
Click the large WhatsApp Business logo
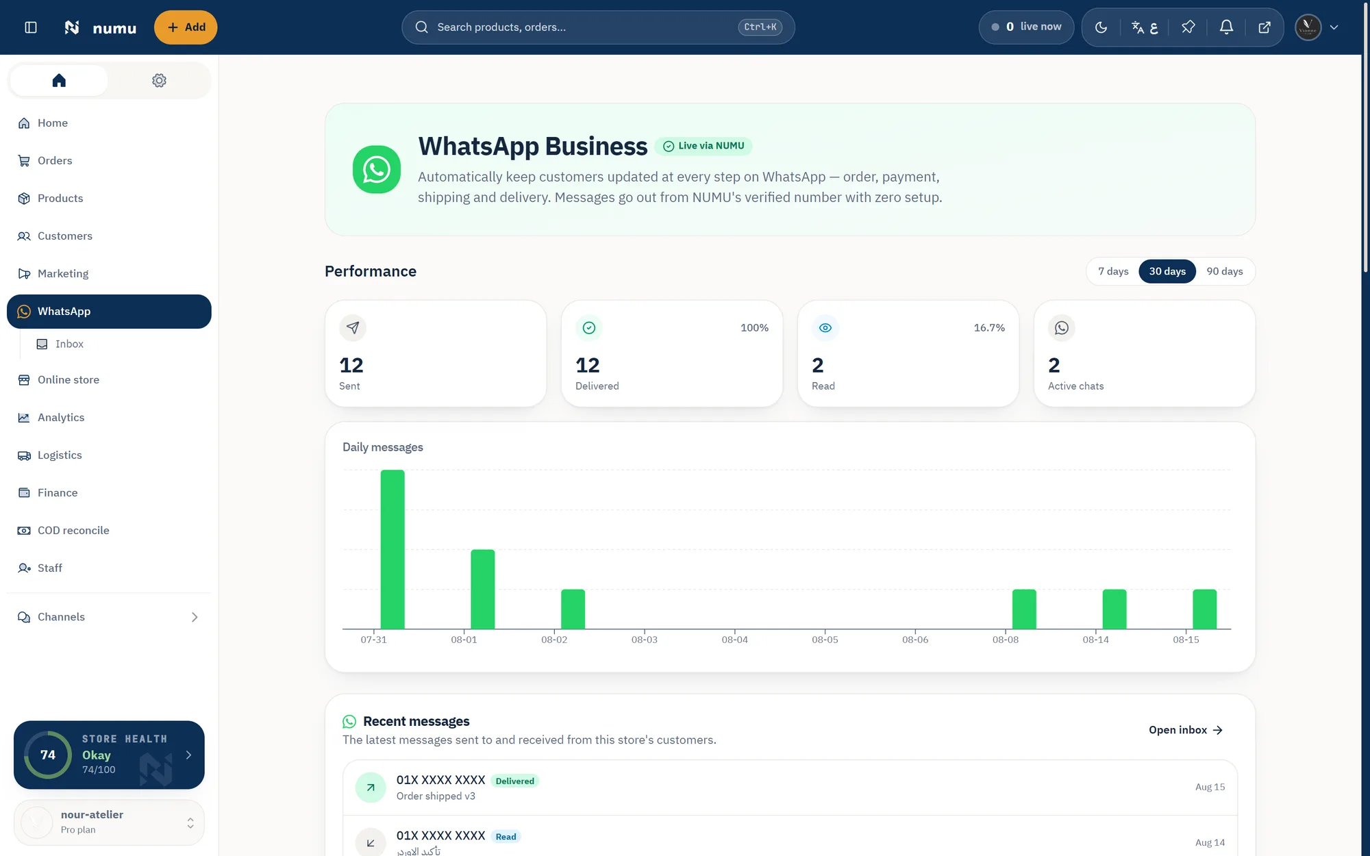point(377,169)
